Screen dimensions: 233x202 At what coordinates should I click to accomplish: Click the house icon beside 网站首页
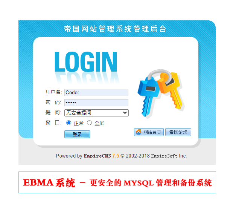click(139, 132)
